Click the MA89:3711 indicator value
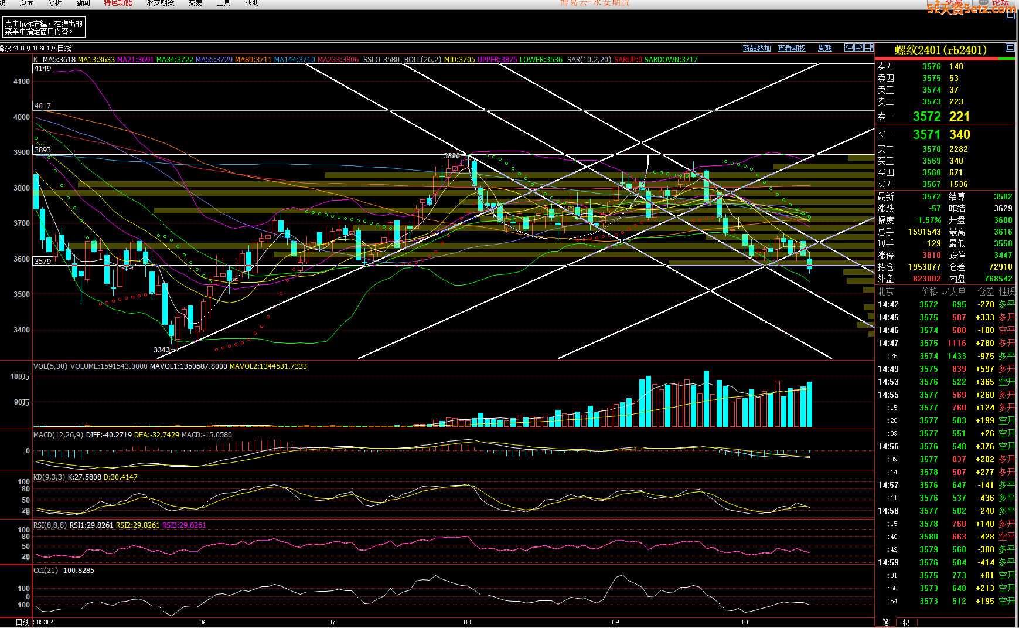 (x=253, y=60)
